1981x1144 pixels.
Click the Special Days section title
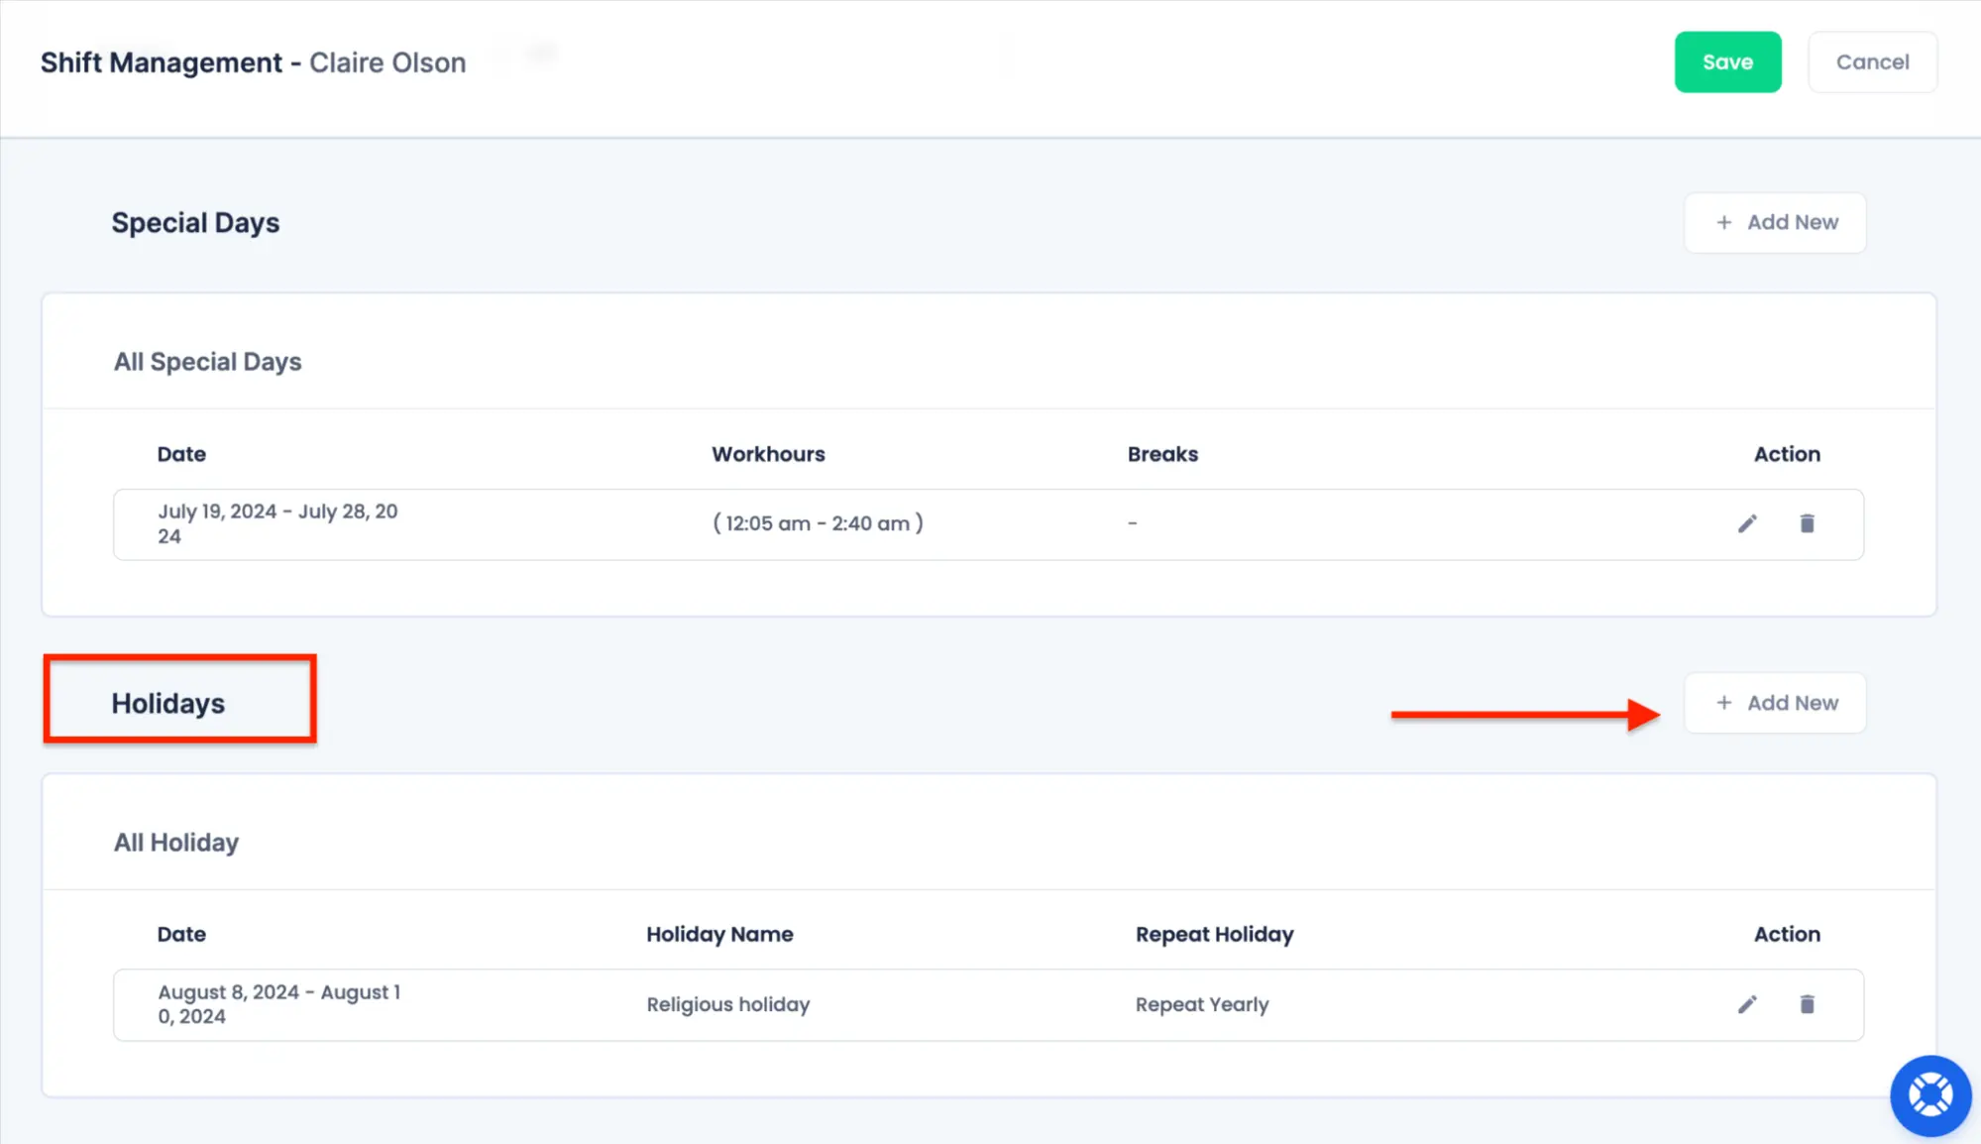click(195, 223)
